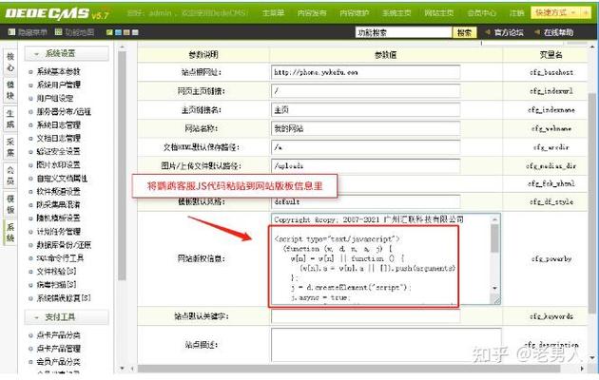The width and height of the screenshot is (599, 380).
Task: Click the 站点默认关键字 input field
Action: [366, 316]
